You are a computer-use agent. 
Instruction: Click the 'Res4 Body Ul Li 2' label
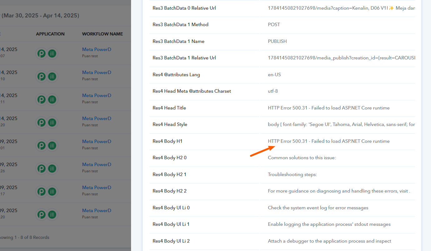pos(171,241)
